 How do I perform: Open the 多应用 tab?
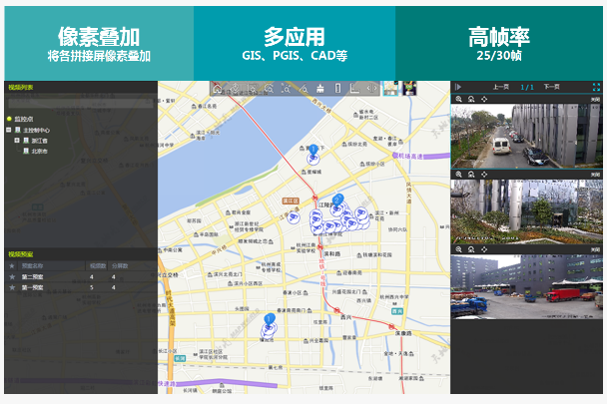point(295,40)
